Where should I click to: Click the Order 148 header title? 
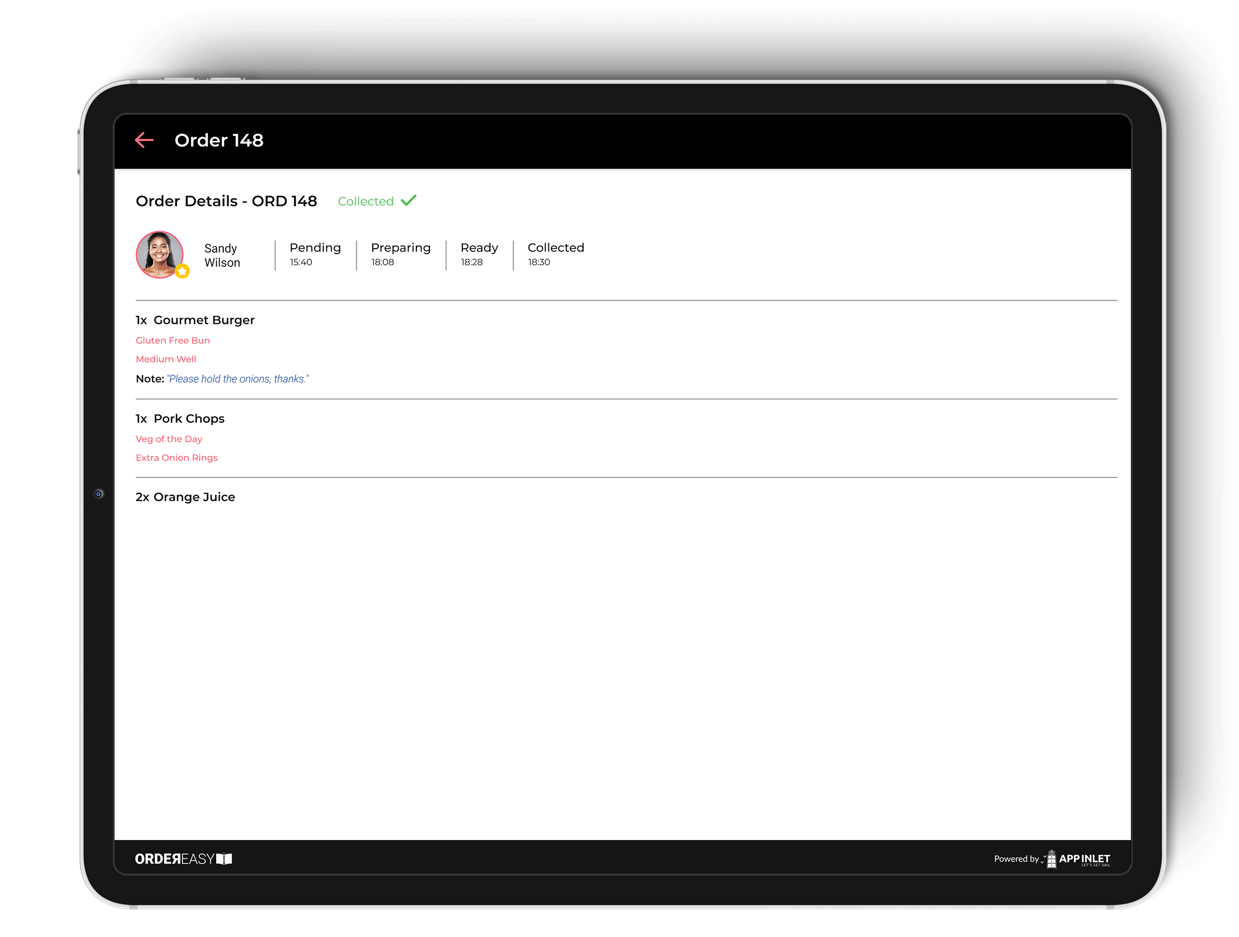pos(219,140)
